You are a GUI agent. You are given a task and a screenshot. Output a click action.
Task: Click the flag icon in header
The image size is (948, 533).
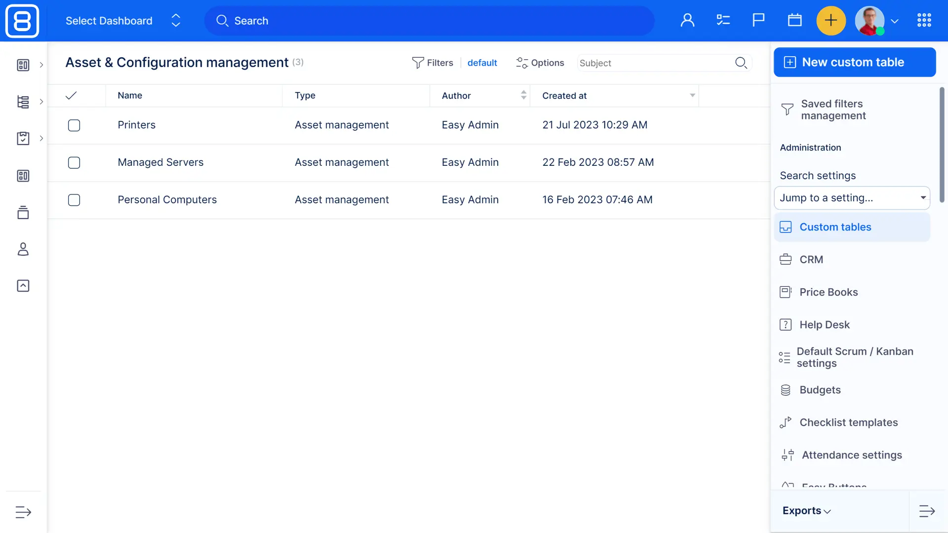758,21
